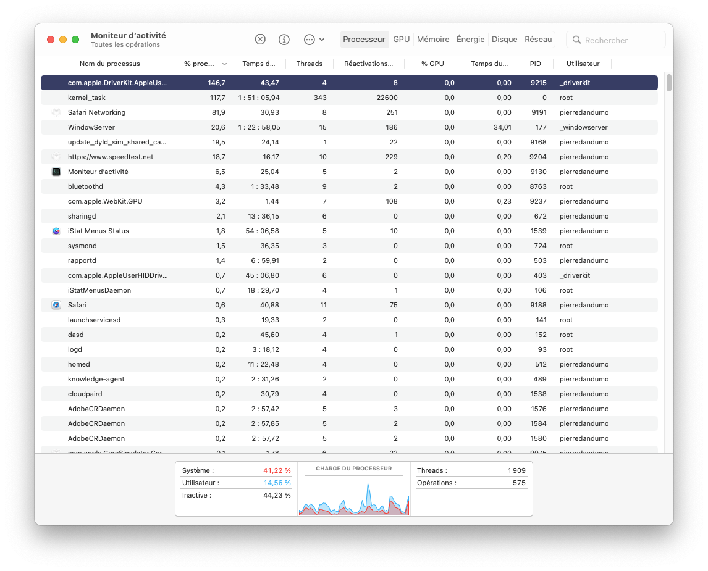Switch to the GPU tab

click(x=402, y=40)
